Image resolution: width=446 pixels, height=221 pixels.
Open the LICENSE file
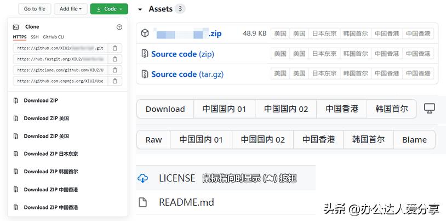(x=177, y=178)
